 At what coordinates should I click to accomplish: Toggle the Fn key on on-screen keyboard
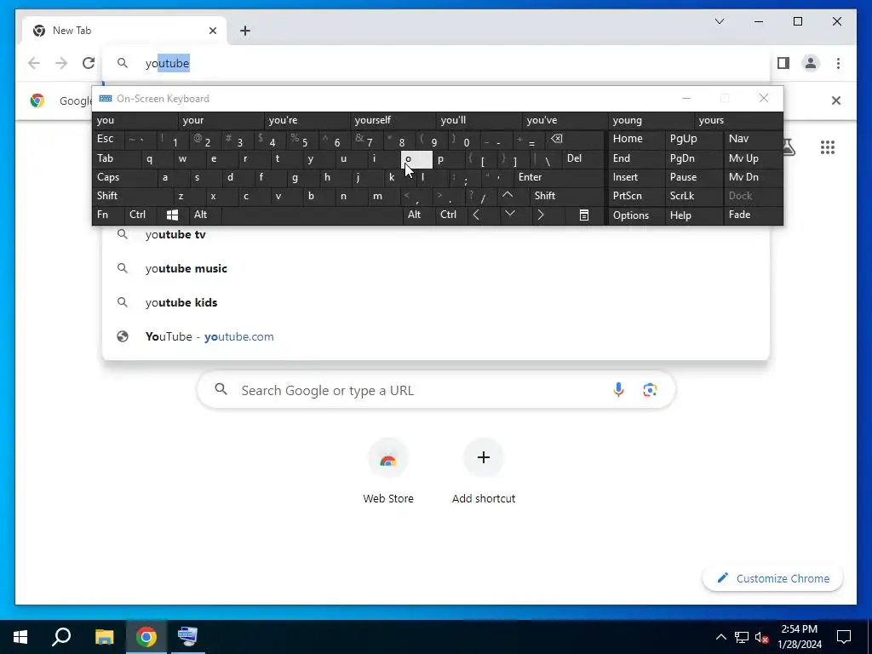108,215
